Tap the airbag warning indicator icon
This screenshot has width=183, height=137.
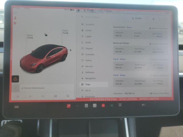tap(15, 23)
